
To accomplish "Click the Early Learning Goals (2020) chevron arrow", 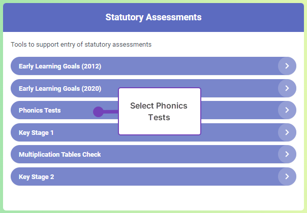I will click(287, 88).
